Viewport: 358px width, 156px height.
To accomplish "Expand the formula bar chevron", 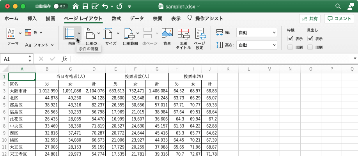I will pos(355,59).
